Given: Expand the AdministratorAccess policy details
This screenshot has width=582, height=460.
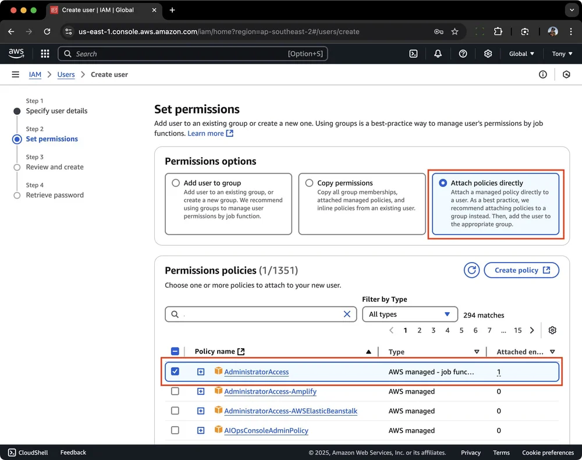Looking at the screenshot, I should (x=201, y=371).
